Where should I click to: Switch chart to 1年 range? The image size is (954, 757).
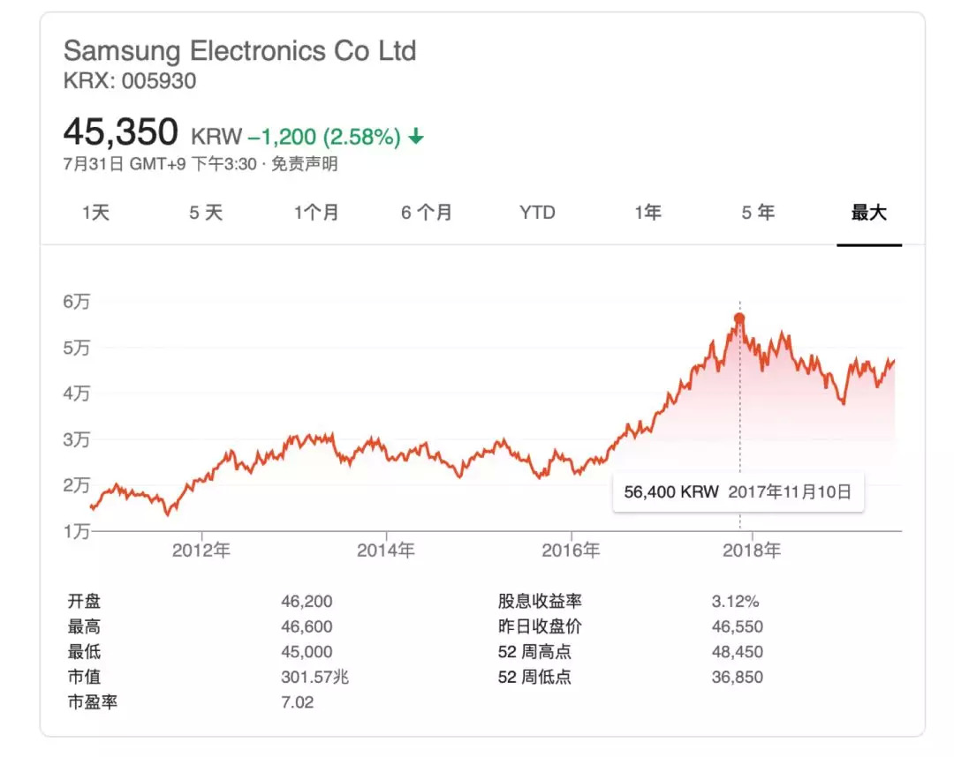point(647,213)
